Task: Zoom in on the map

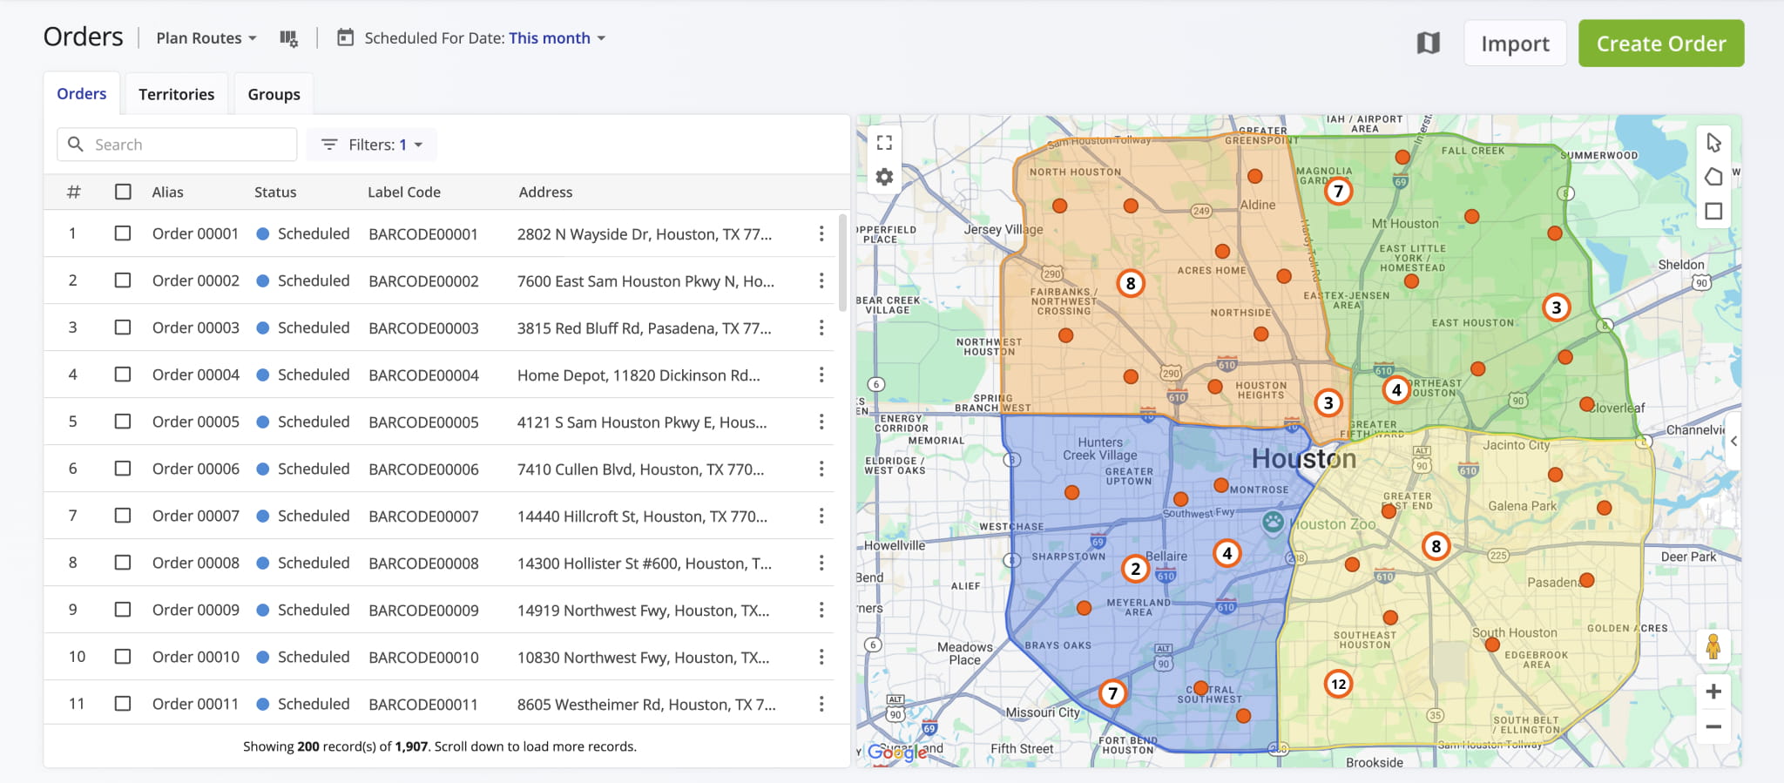Action: [x=1713, y=692]
